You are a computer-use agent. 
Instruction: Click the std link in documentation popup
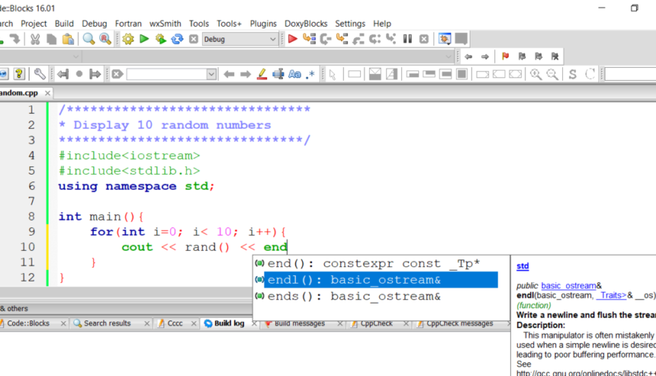tap(523, 266)
